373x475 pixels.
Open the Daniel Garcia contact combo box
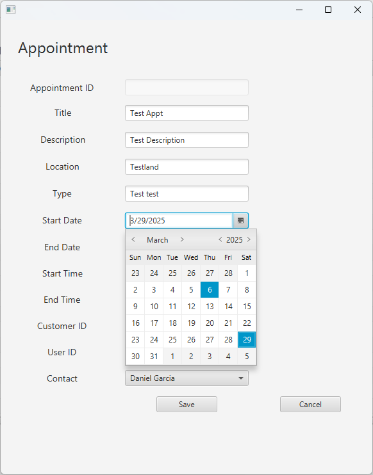tap(187, 378)
